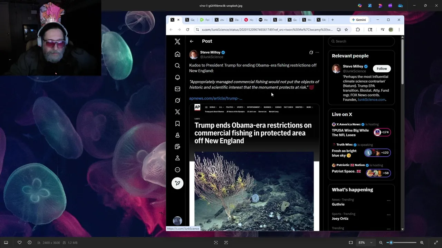The width and height of the screenshot is (442, 248).
Task: Bookmark this page with the star
Action: point(346,30)
